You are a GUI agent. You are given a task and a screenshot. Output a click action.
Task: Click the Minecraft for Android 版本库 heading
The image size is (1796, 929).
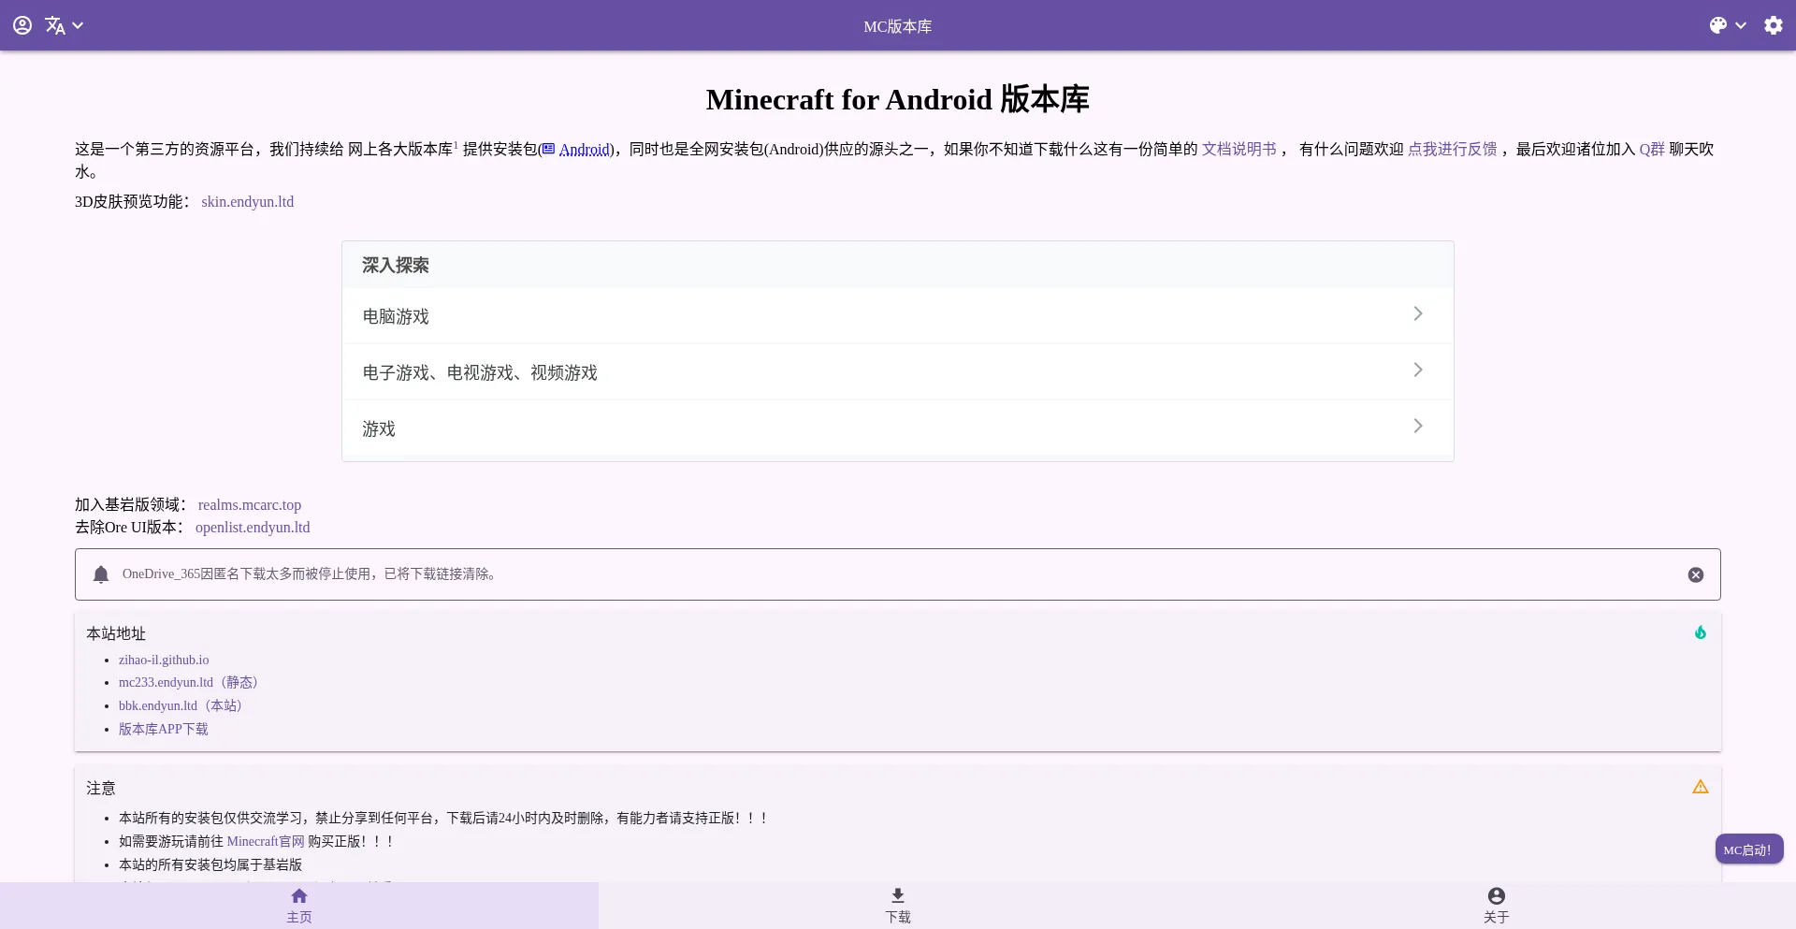[x=898, y=99]
